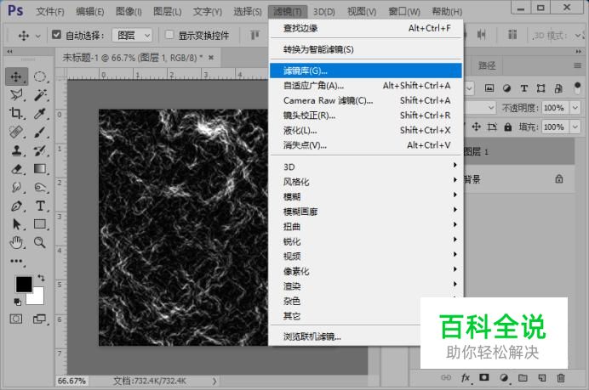Enable the 显示变换控件 checkbox
The width and height of the screenshot is (589, 390).
point(169,35)
